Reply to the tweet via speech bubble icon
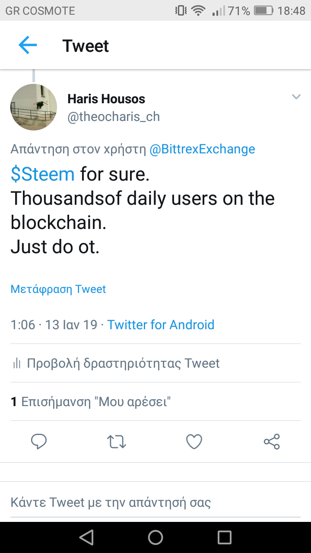311x553 pixels. 39,442
